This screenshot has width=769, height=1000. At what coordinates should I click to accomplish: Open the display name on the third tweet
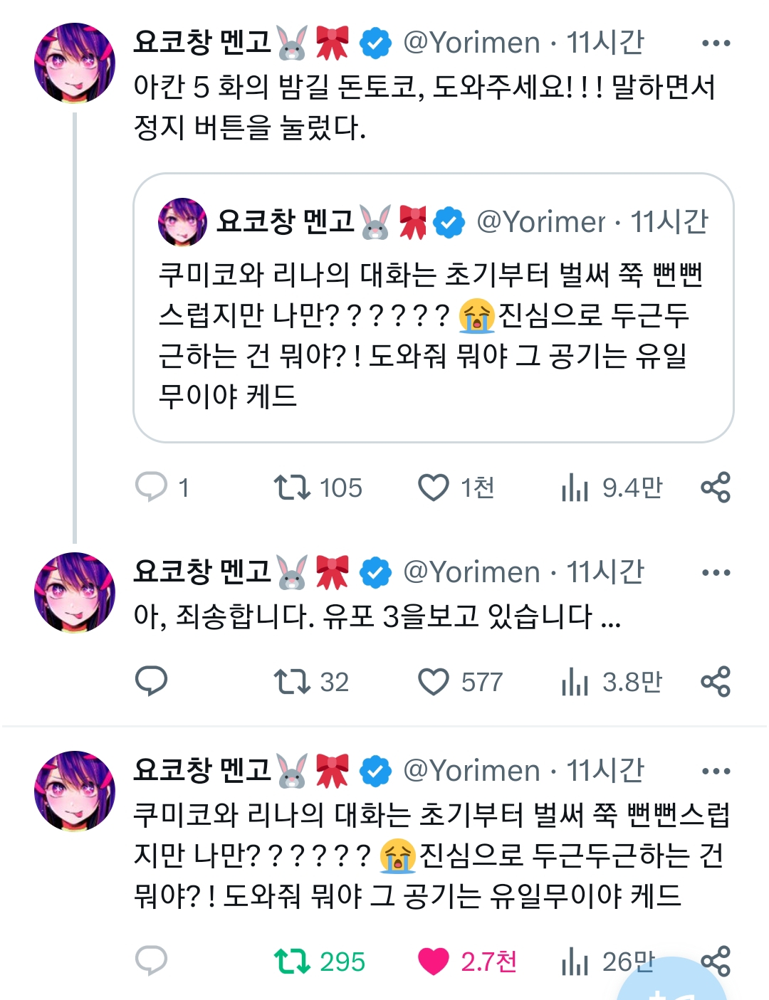[x=203, y=771]
